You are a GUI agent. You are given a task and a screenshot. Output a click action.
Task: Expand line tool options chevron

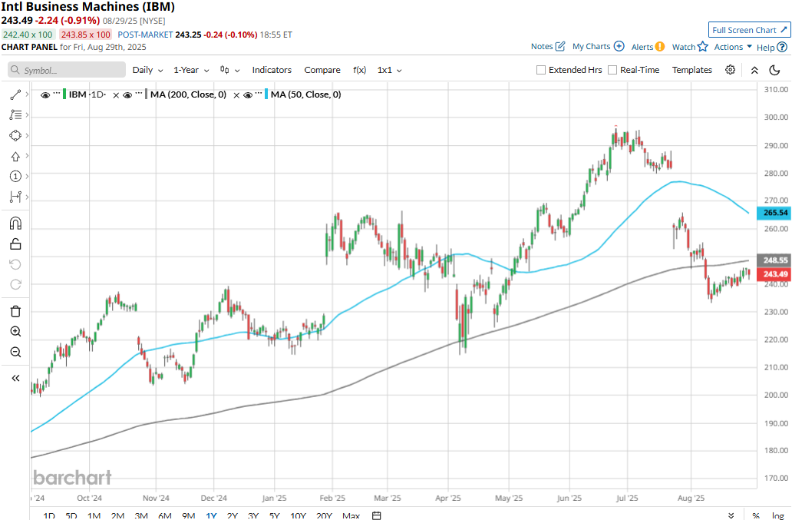(x=27, y=94)
